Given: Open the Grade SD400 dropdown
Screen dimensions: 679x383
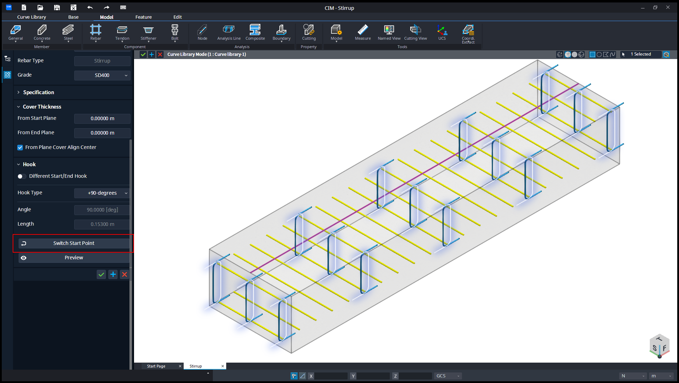Looking at the screenshot, I should pos(102,75).
